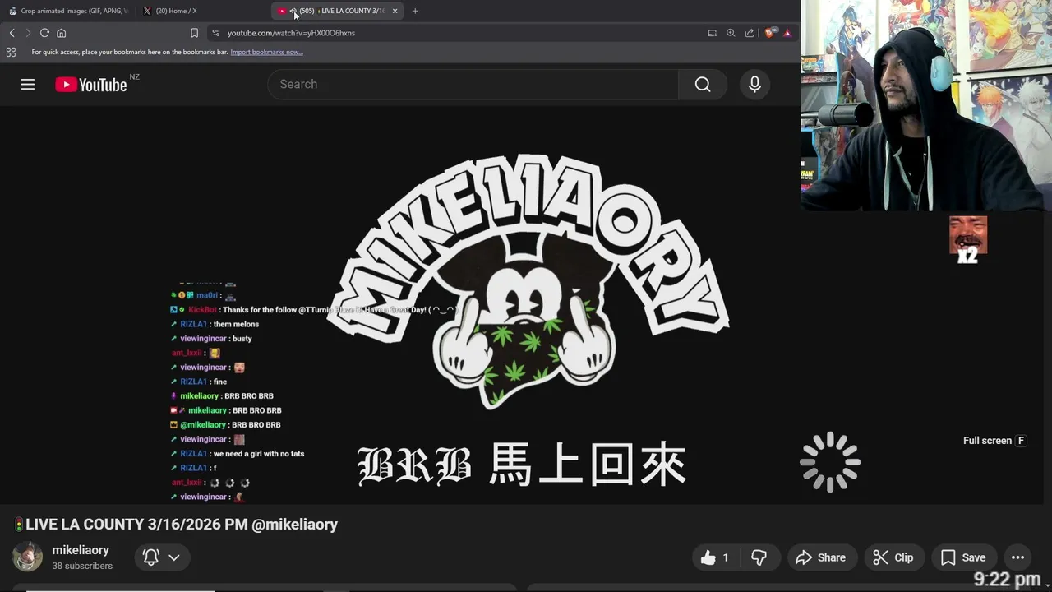Click the webcam overlay of the streamer
1052x592 pixels.
[x=926, y=105]
